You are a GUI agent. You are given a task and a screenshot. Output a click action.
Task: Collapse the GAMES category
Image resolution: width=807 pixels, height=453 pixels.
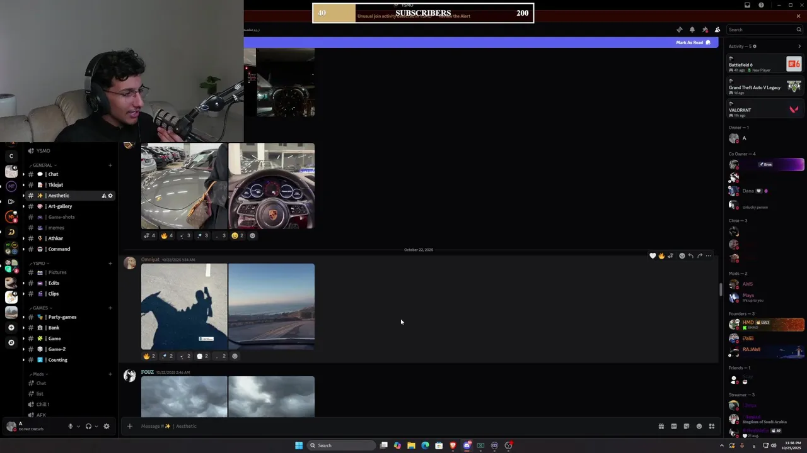pyautogui.click(x=40, y=308)
